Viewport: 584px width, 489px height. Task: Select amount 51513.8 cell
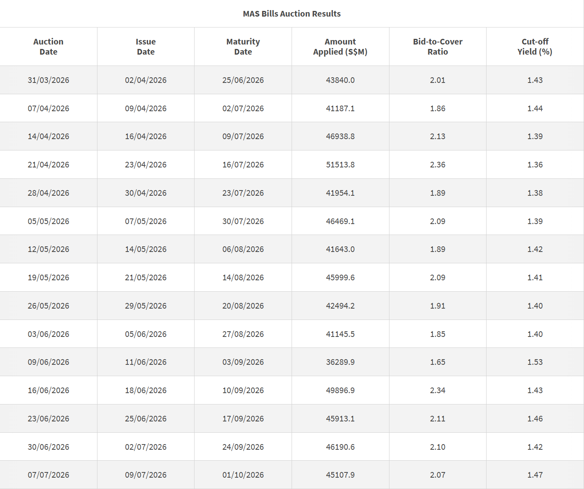[340, 165]
